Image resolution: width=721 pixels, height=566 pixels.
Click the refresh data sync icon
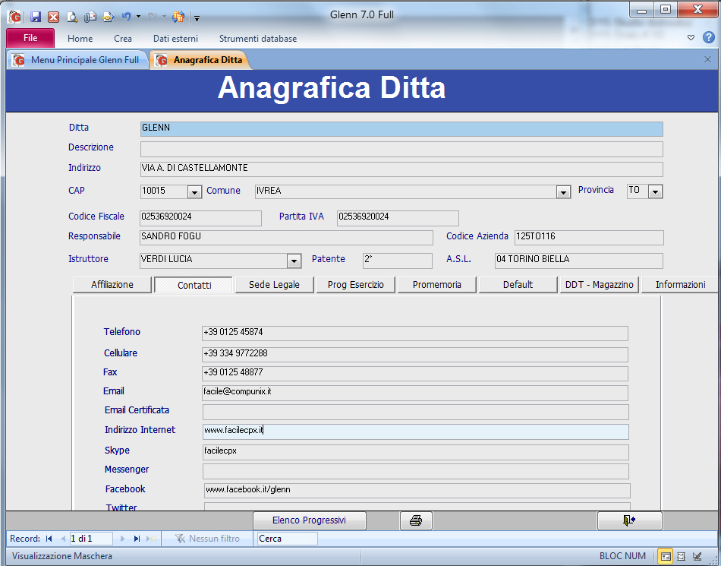[178, 17]
